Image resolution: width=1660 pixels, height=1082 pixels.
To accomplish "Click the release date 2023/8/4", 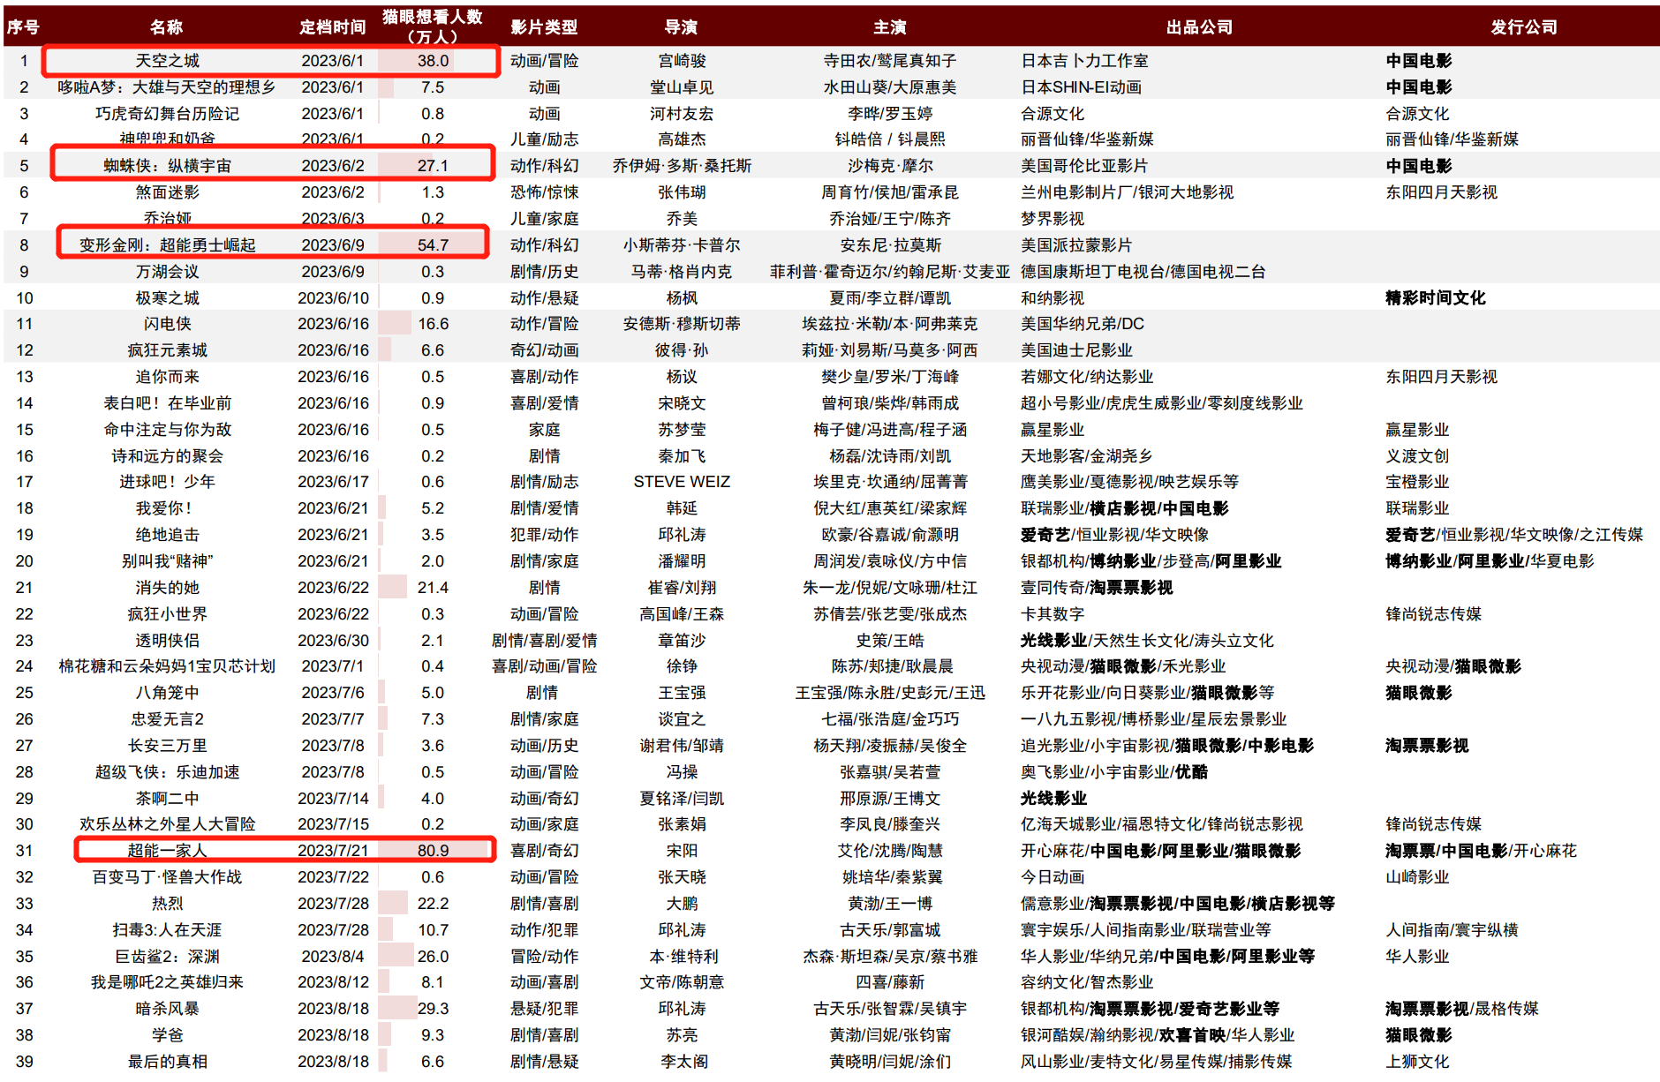I will pos(333,957).
